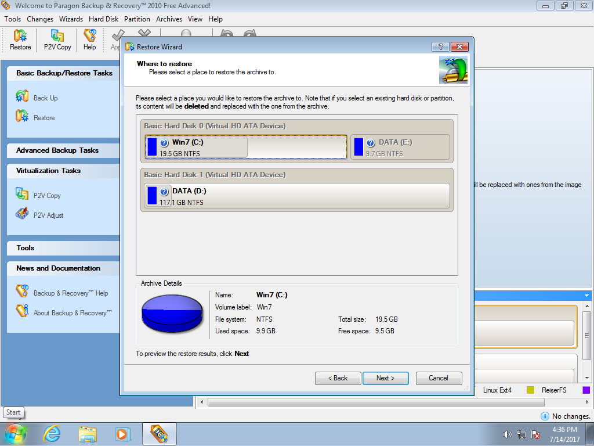Choose DATA (D:) partition on Disk 1
This screenshot has width=594, height=446.
point(296,196)
